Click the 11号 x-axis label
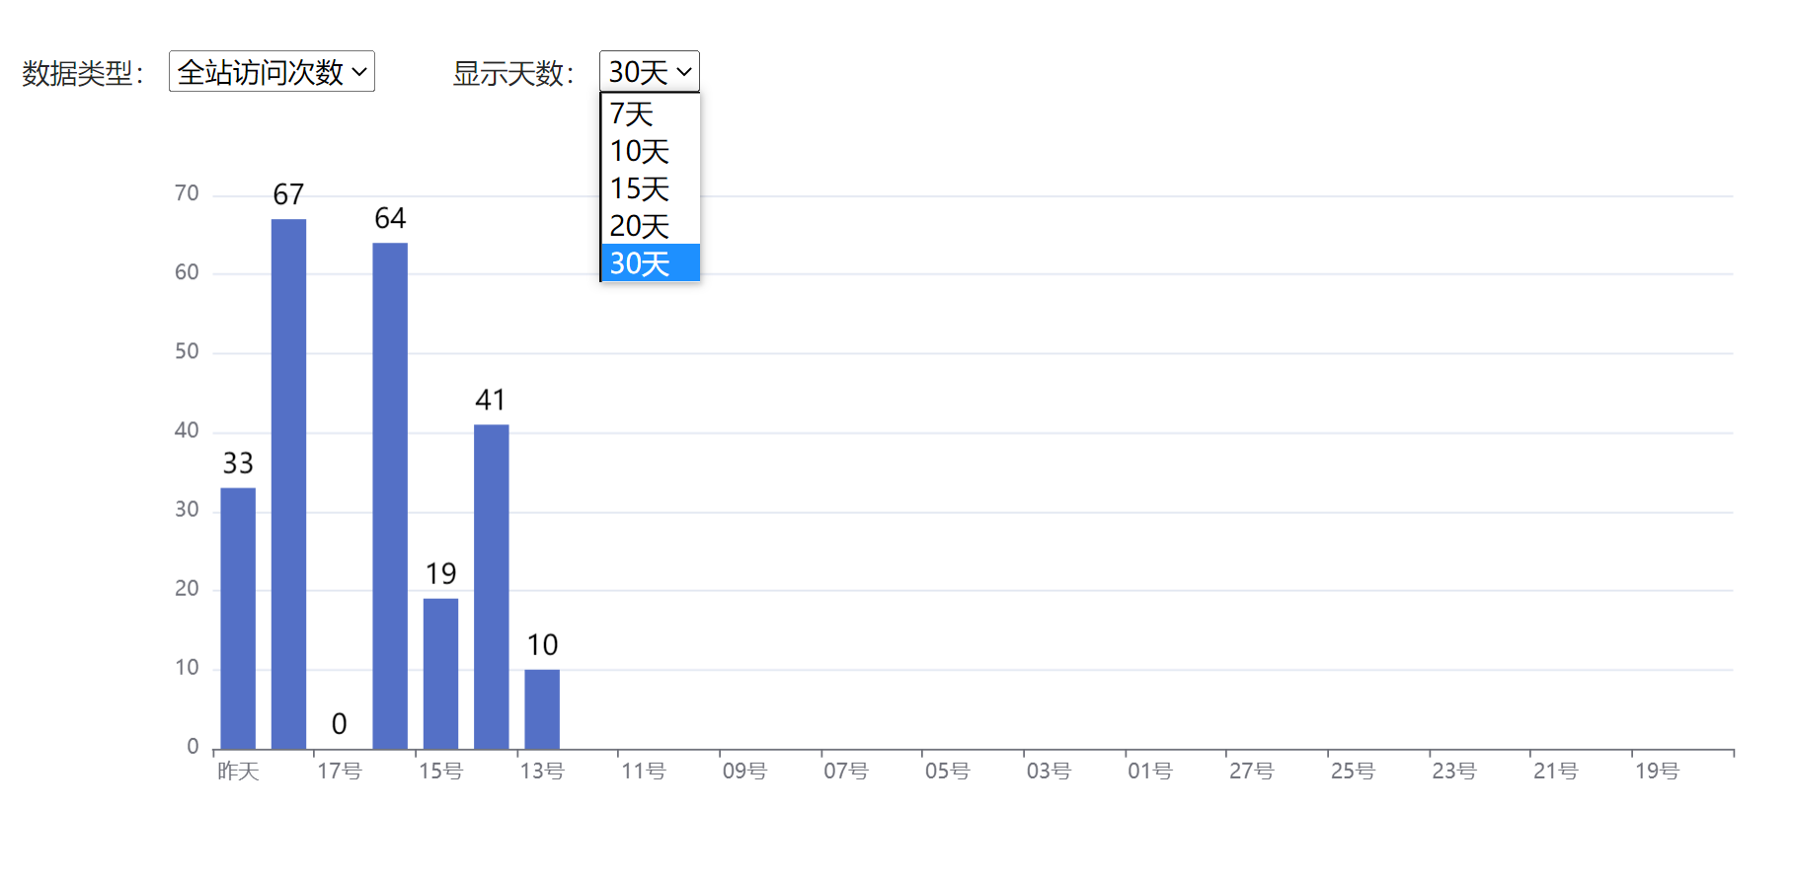 [x=644, y=771]
